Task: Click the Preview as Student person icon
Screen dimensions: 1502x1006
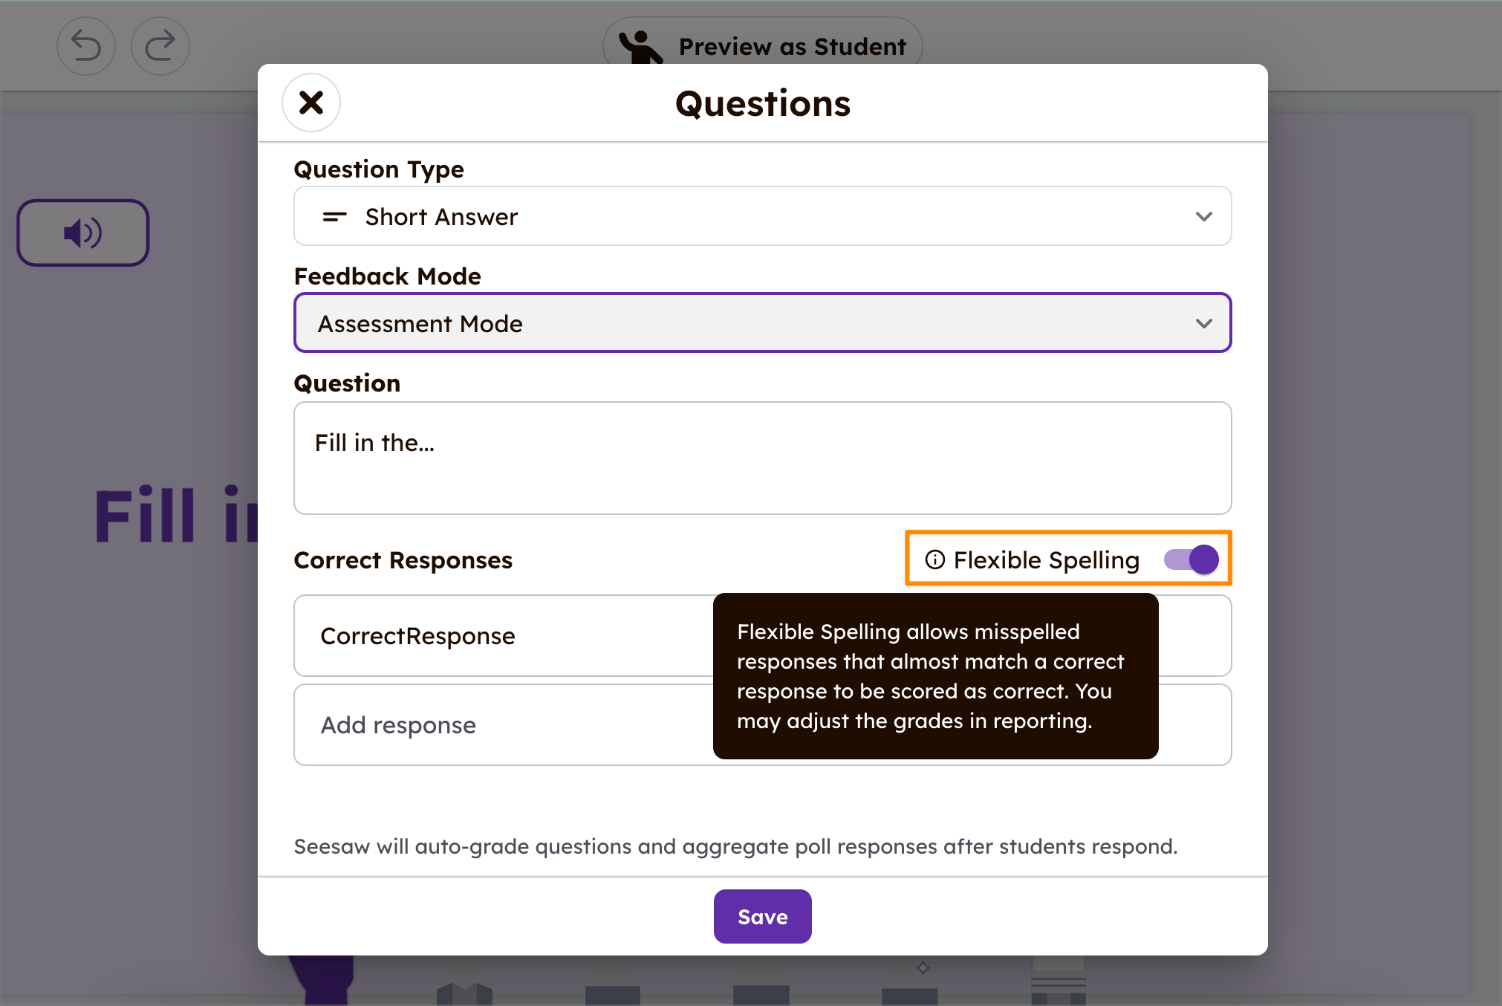Action: point(640,47)
